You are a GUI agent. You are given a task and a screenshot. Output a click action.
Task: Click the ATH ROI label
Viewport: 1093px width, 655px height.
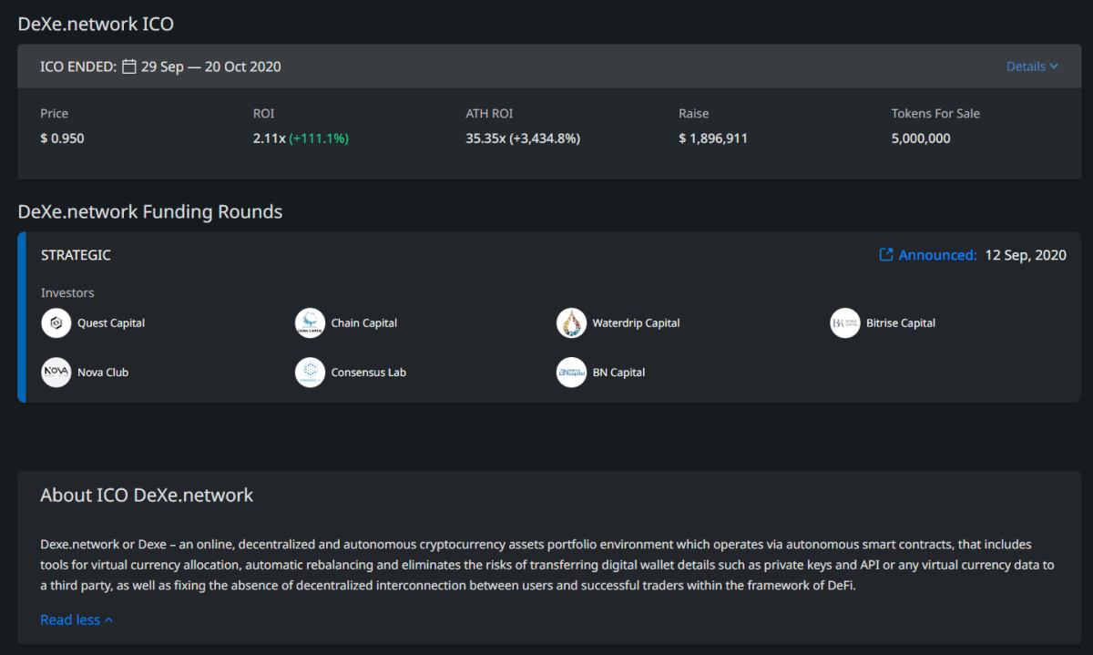click(488, 114)
